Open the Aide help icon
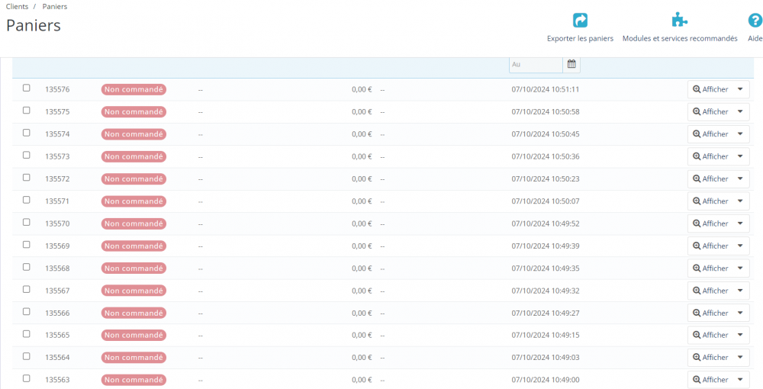This screenshot has height=389, width=763. [755, 21]
